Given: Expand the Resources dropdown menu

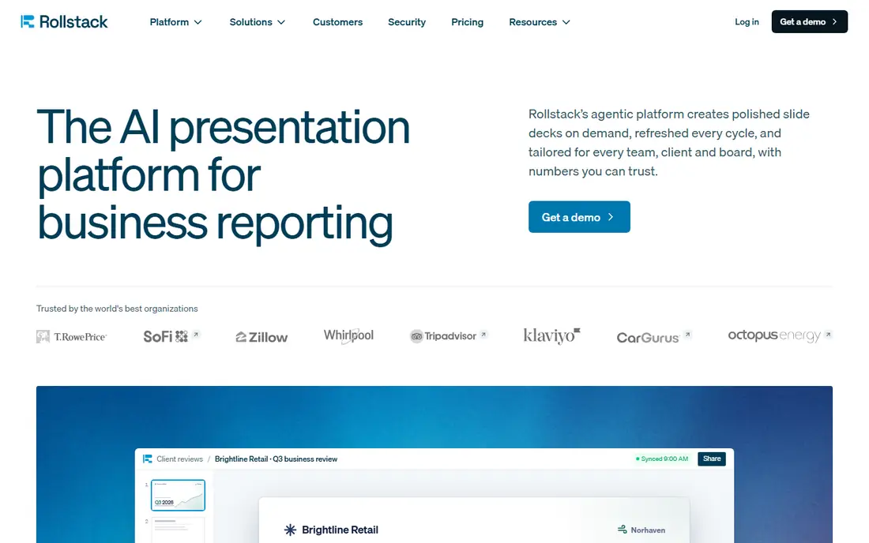Looking at the screenshot, I should 540,22.
